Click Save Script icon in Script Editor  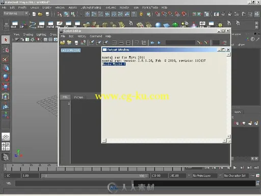pyautogui.click(x=76, y=42)
